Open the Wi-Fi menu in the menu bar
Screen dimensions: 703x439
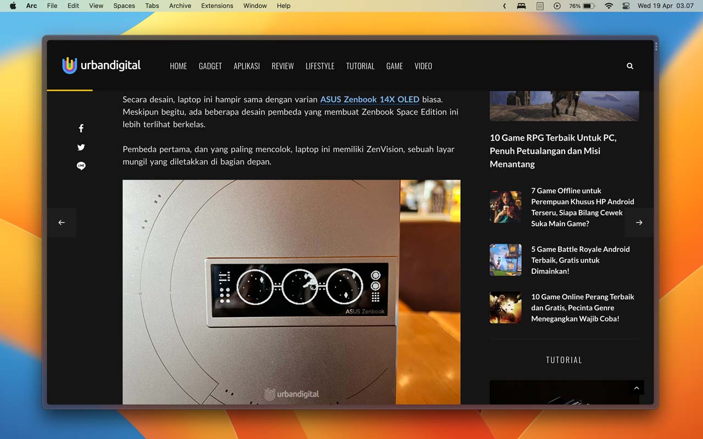[608, 6]
